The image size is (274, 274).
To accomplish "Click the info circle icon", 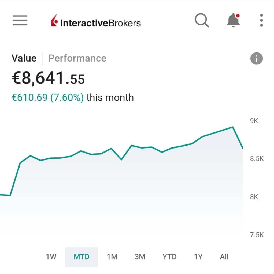I will (257, 58).
